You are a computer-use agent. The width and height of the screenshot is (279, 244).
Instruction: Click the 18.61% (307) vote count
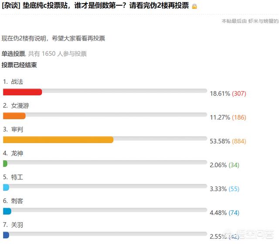click(228, 93)
